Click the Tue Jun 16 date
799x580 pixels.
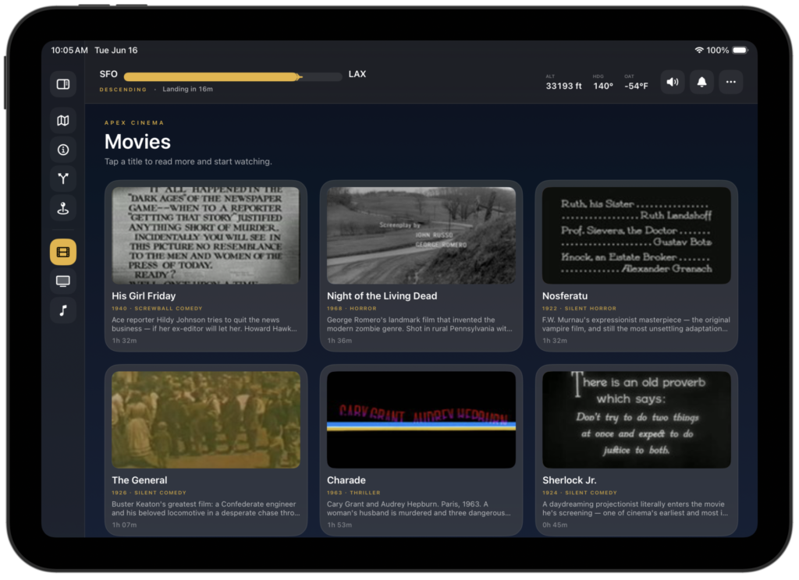[x=116, y=51]
